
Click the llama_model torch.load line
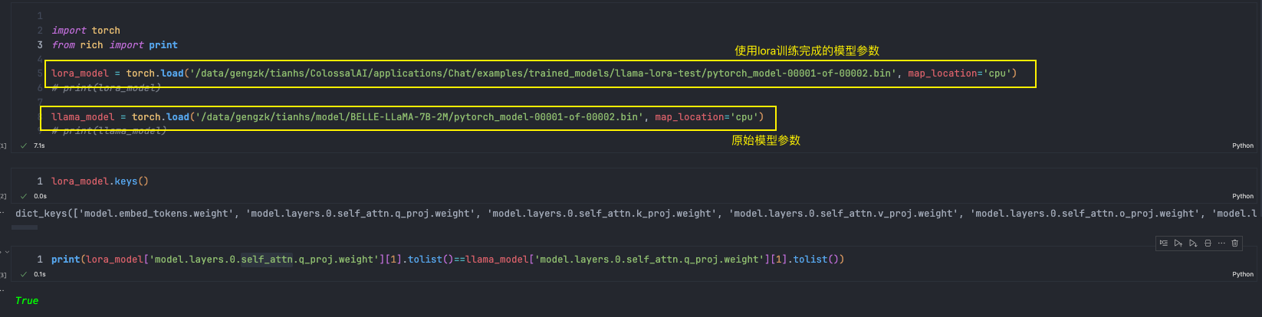click(x=408, y=117)
